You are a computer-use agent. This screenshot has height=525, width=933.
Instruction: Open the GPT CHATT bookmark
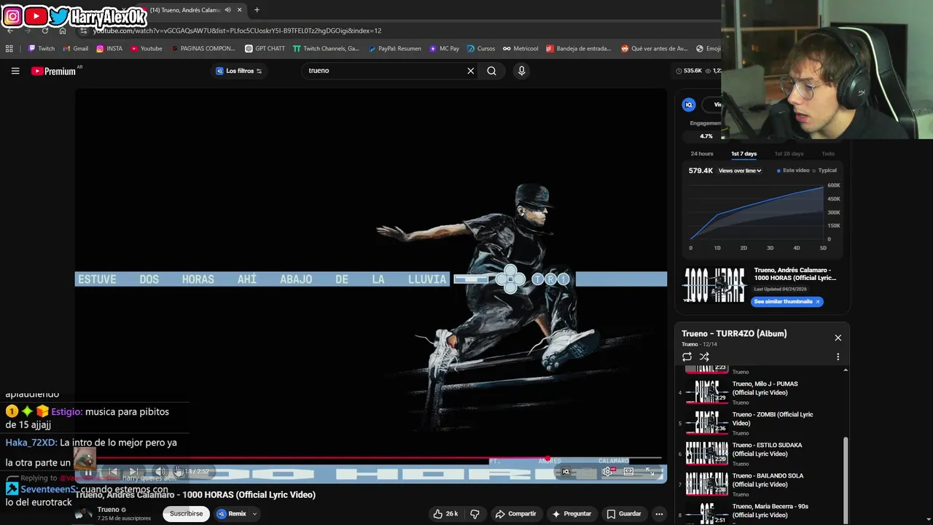tap(265, 49)
